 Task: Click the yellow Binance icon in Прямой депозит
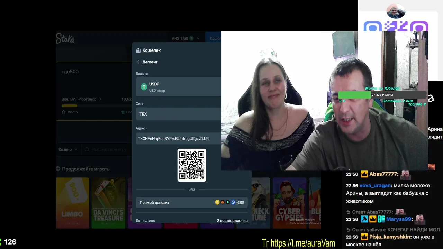[x=217, y=202]
